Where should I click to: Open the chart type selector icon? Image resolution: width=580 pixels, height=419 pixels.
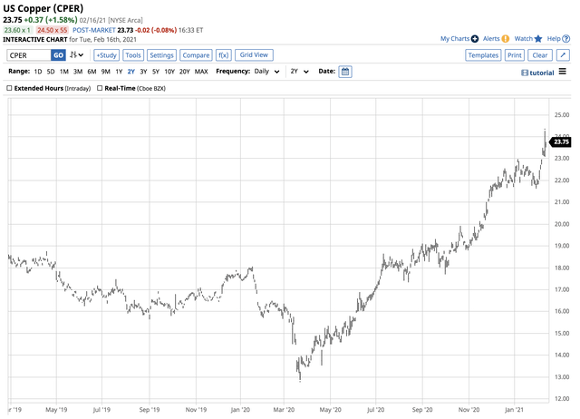[76, 54]
